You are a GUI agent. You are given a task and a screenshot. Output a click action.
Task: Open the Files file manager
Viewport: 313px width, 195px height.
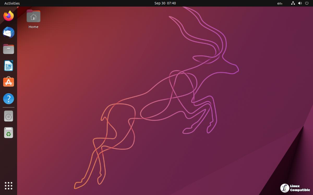pyautogui.click(x=8, y=49)
